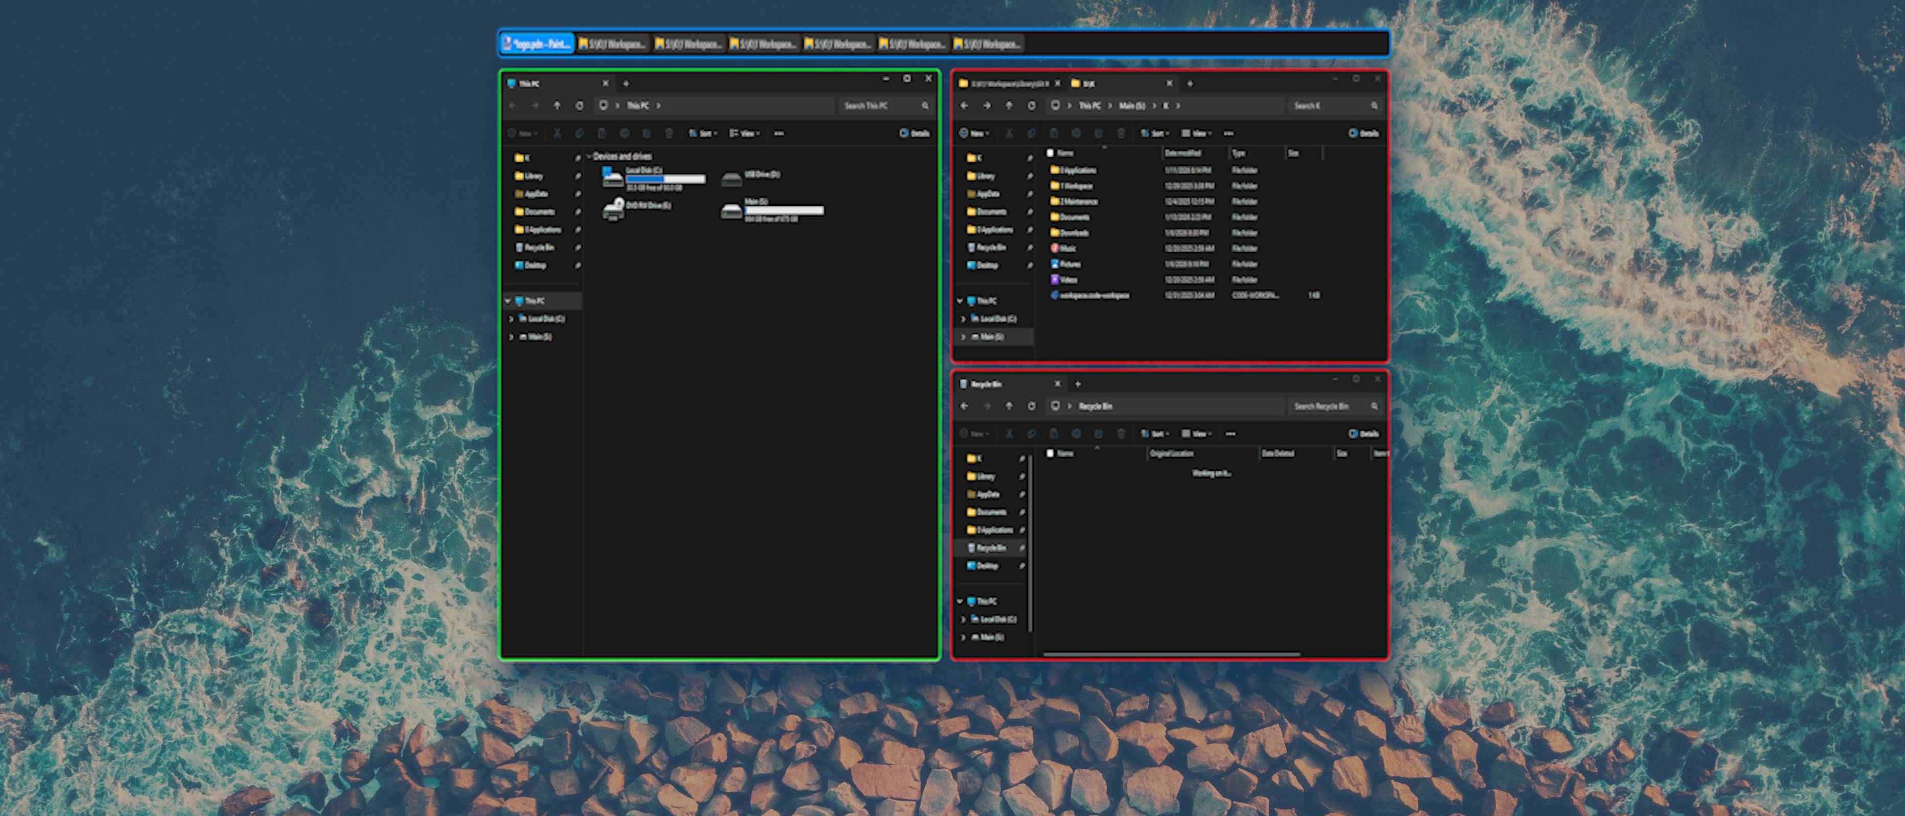Check the item checkbox in Recycle Bin header
The image size is (1905, 816).
click(x=1051, y=453)
